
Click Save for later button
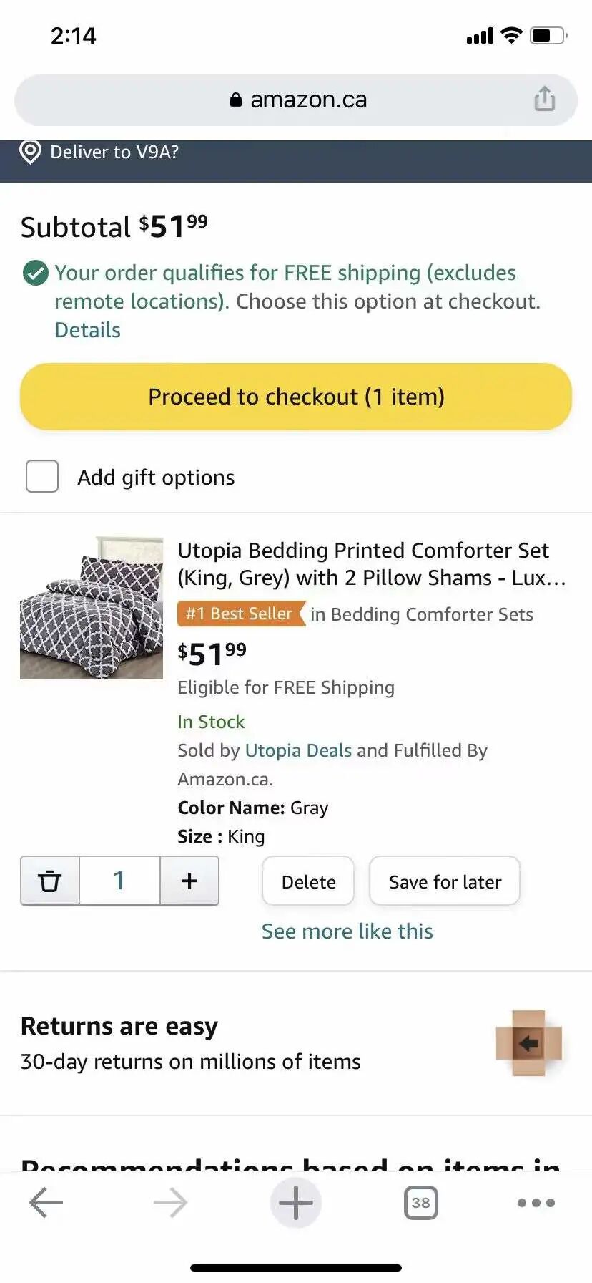445,881
